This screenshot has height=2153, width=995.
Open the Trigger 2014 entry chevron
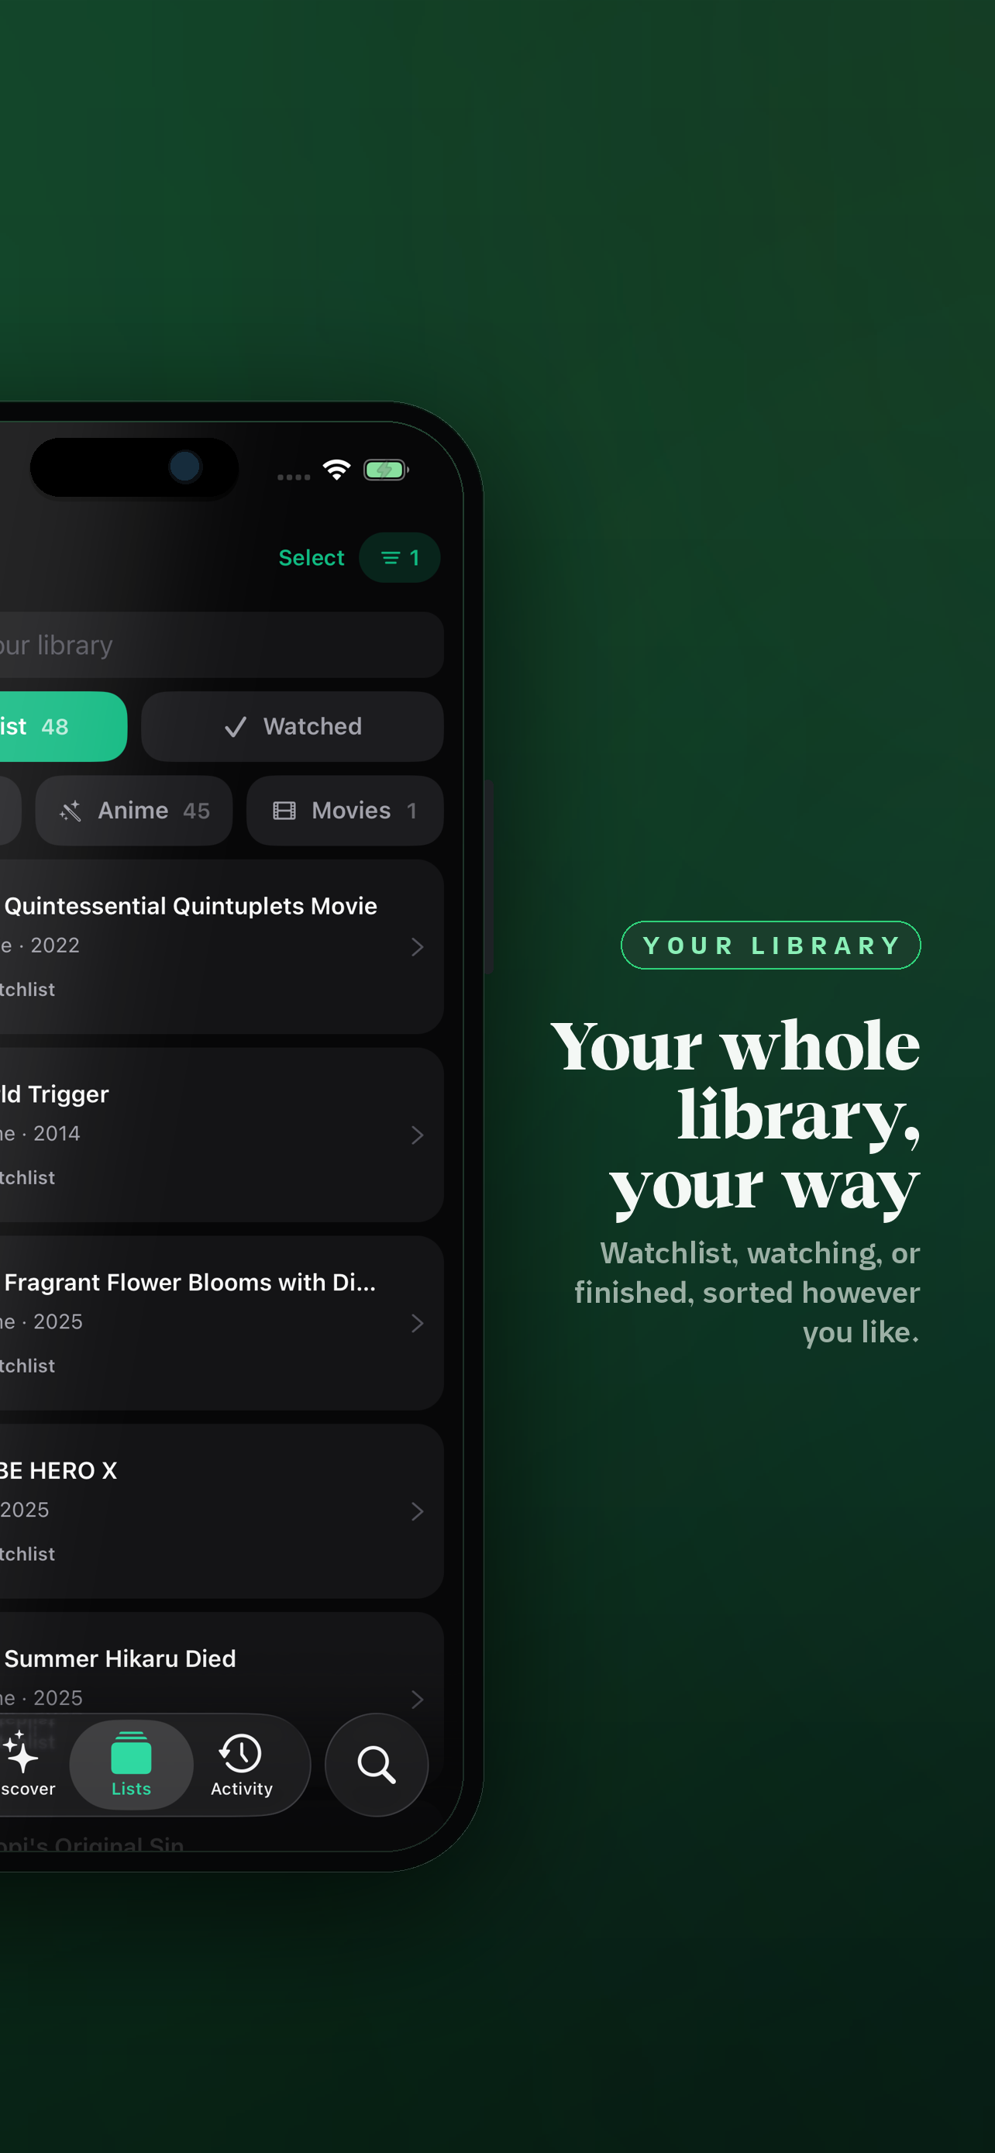[x=417, y=1134]
